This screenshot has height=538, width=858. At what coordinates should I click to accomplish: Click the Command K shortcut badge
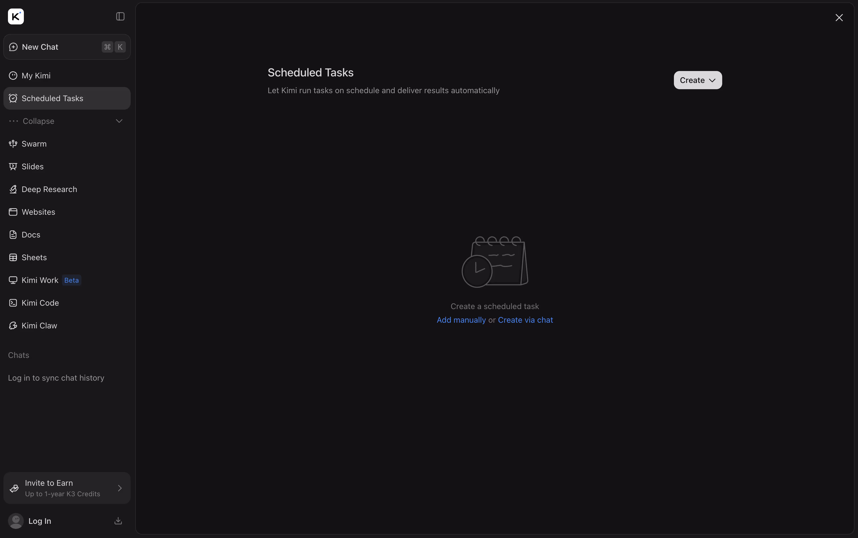(114, 47)
